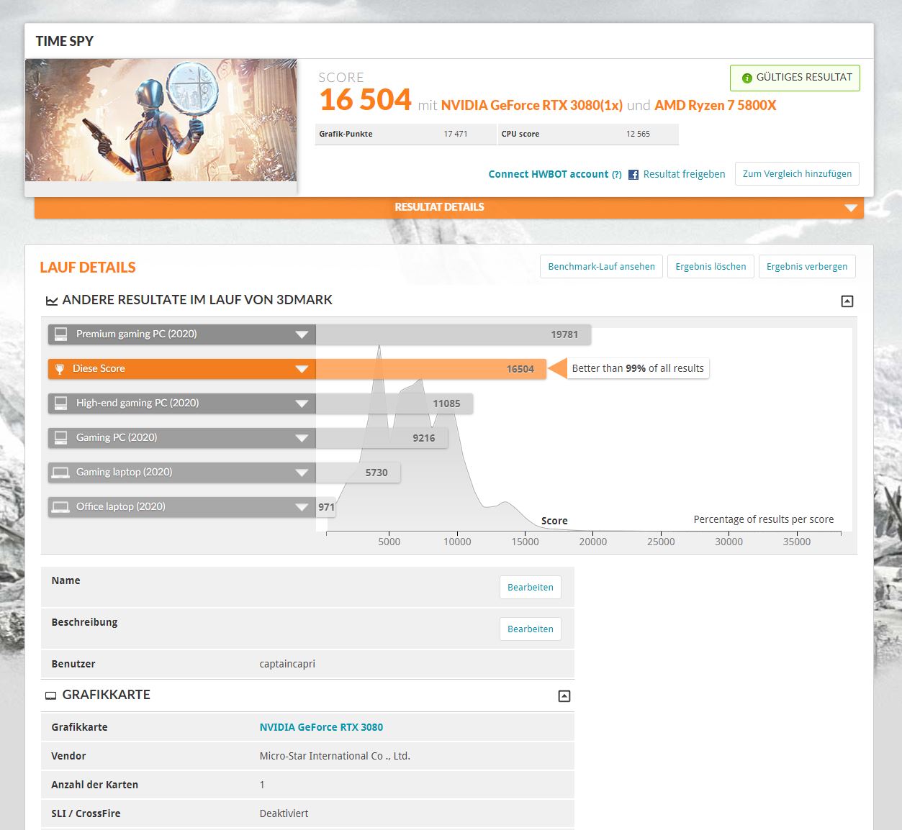The width and height of the screenshot is (902, 830).
Task: Click the Gültiges Resultat badge
Action: pyautogui.click(x=795, y=78)
